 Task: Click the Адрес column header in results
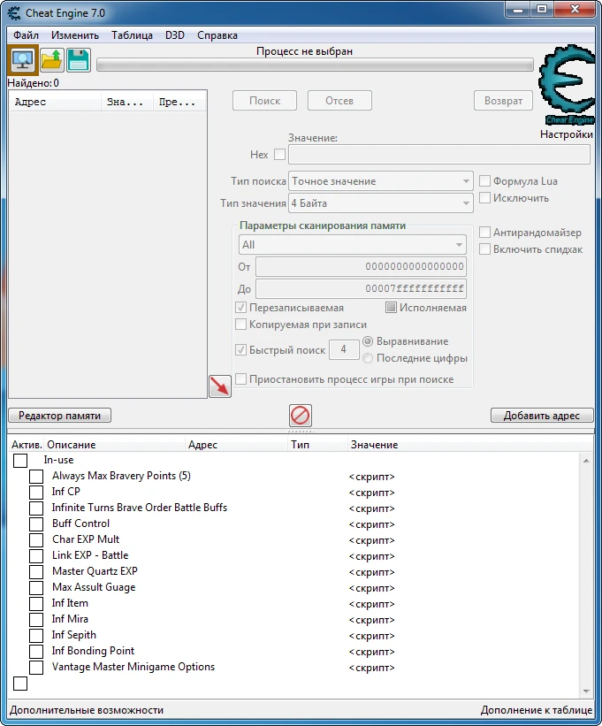pyautogui.click(x=55, y=102)
